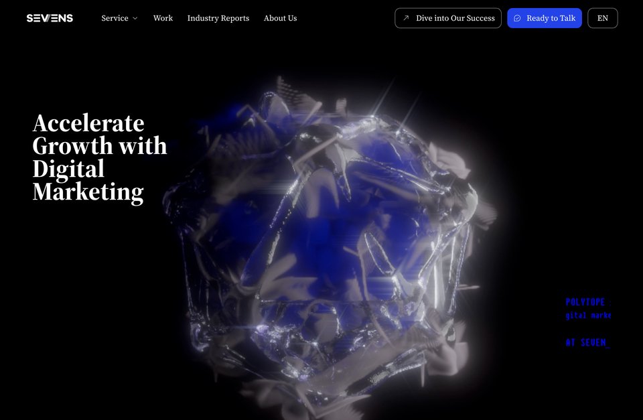The image size is (643, 420).
Task: Visit the About Us page
Action: coord(280,18)
